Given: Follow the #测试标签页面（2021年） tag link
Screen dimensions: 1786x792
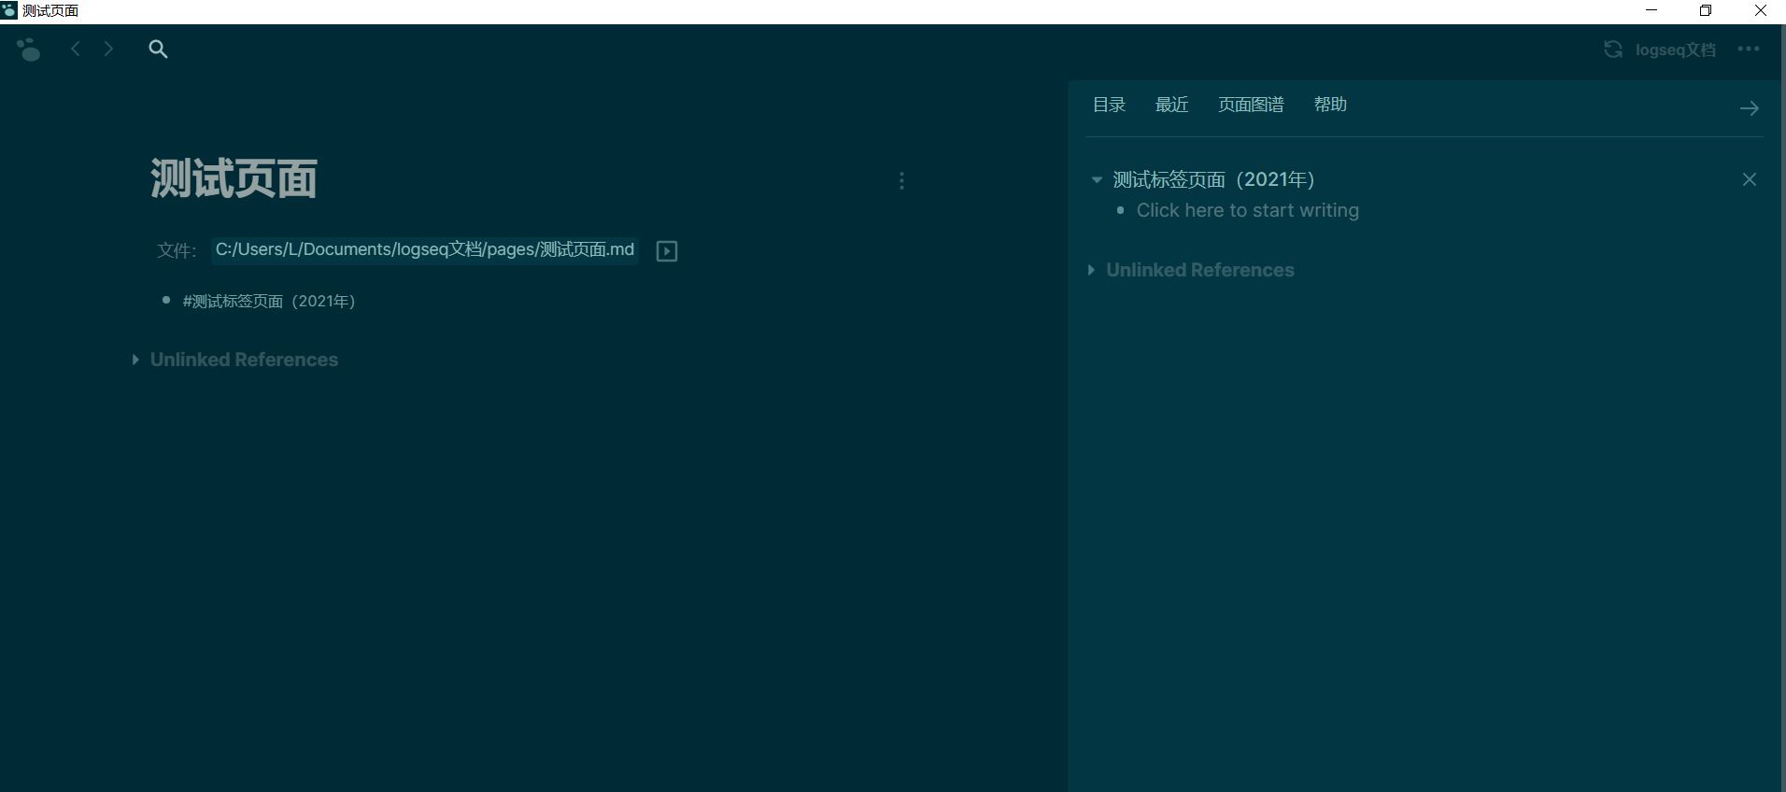Looking at the screenshot, I should coord(269,301).
